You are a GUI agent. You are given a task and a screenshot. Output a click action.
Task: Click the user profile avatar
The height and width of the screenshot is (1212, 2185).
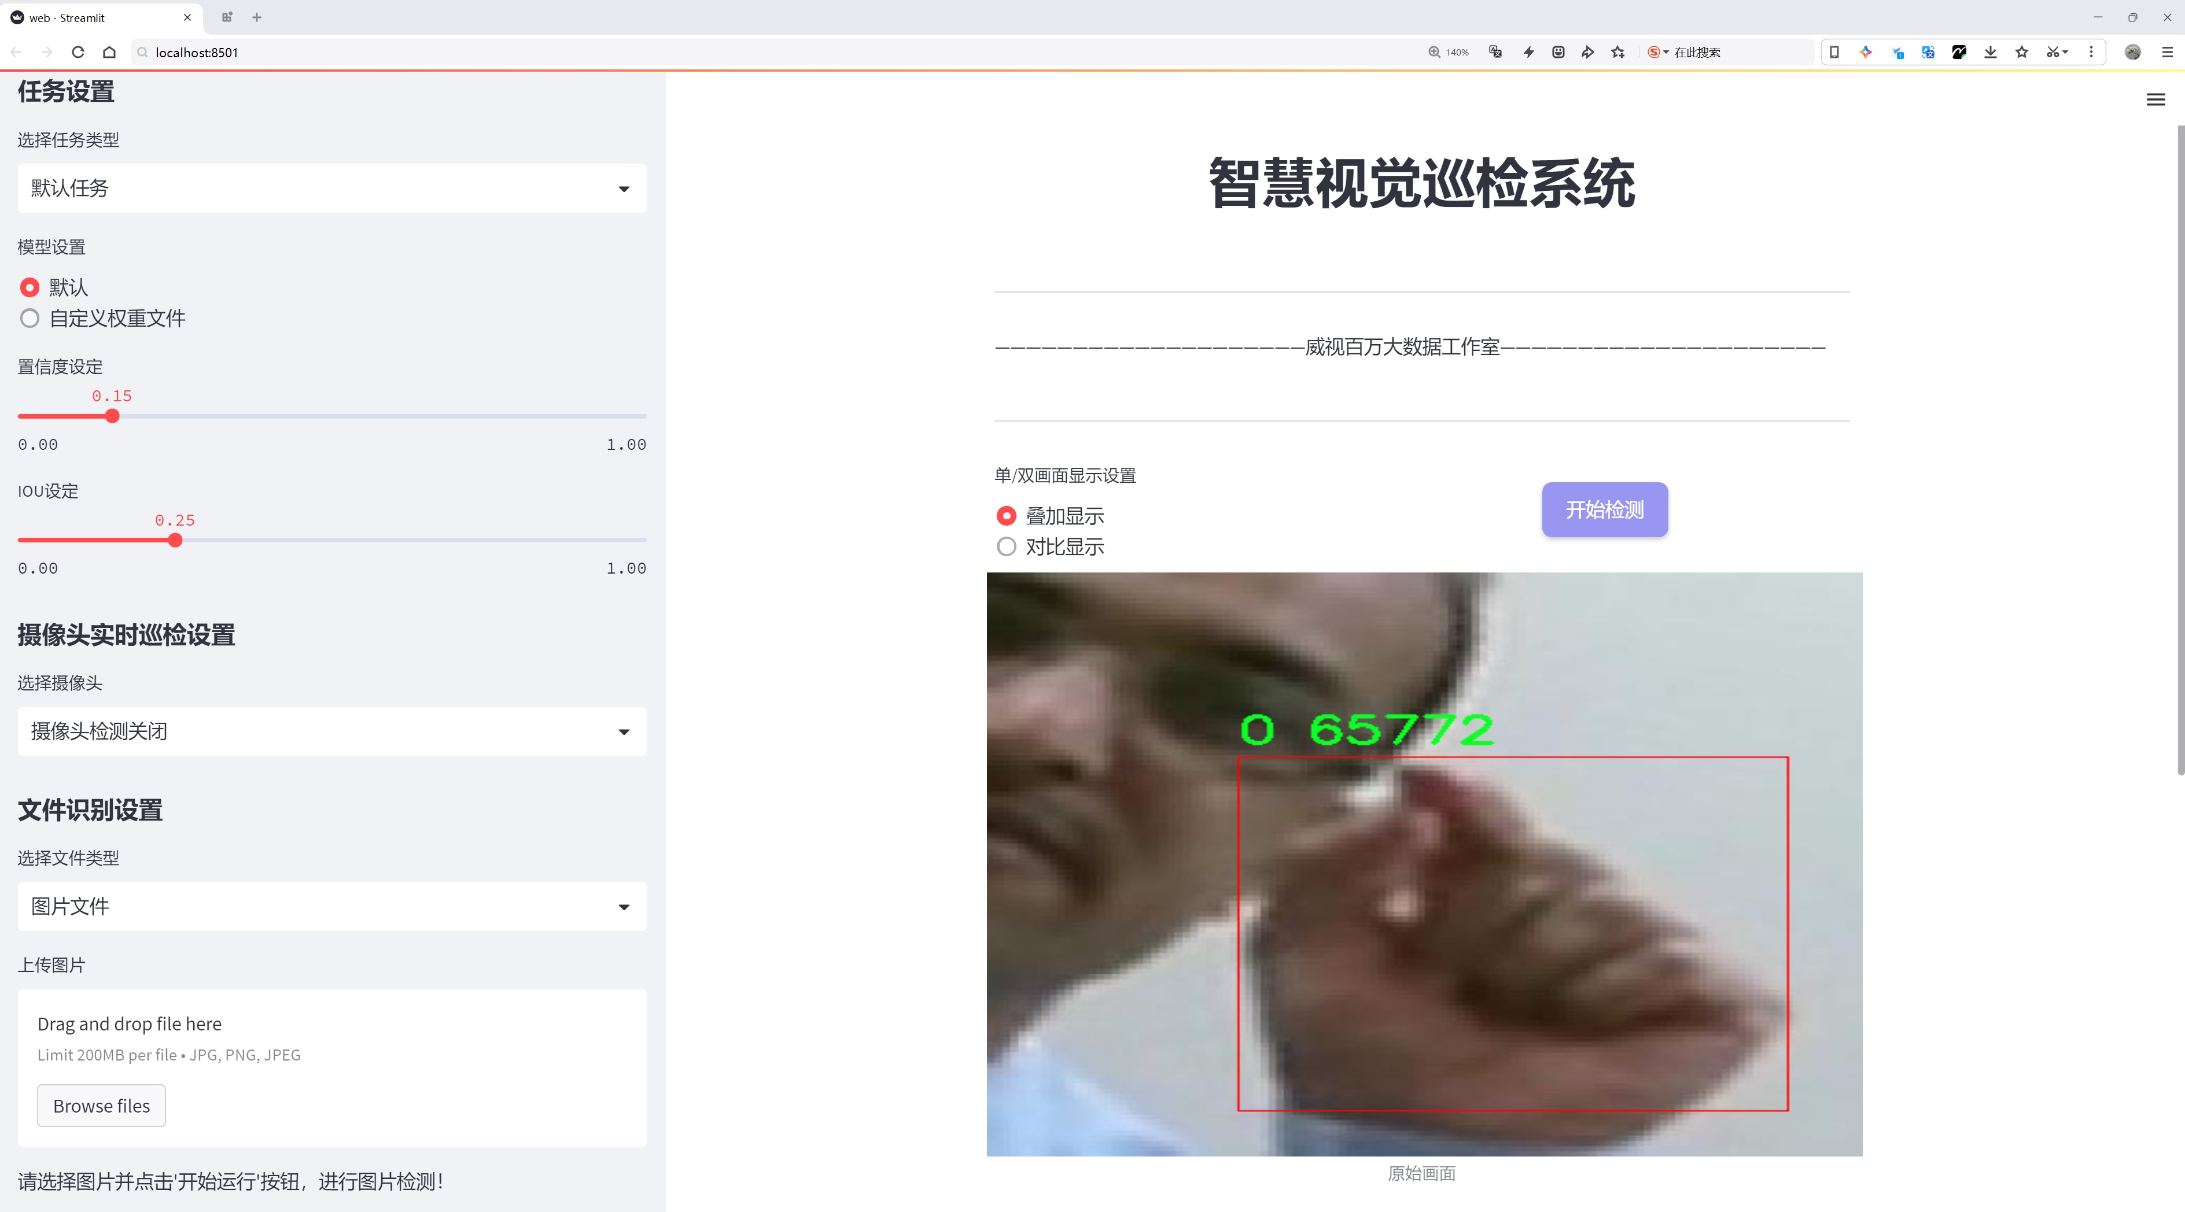[x=2132, y=53]
